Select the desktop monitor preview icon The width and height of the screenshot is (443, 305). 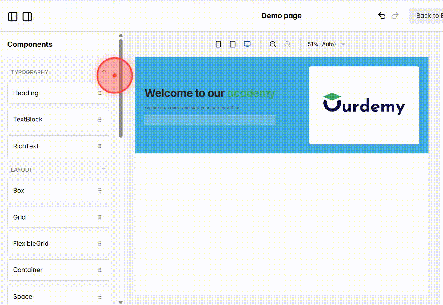point(247,44)
